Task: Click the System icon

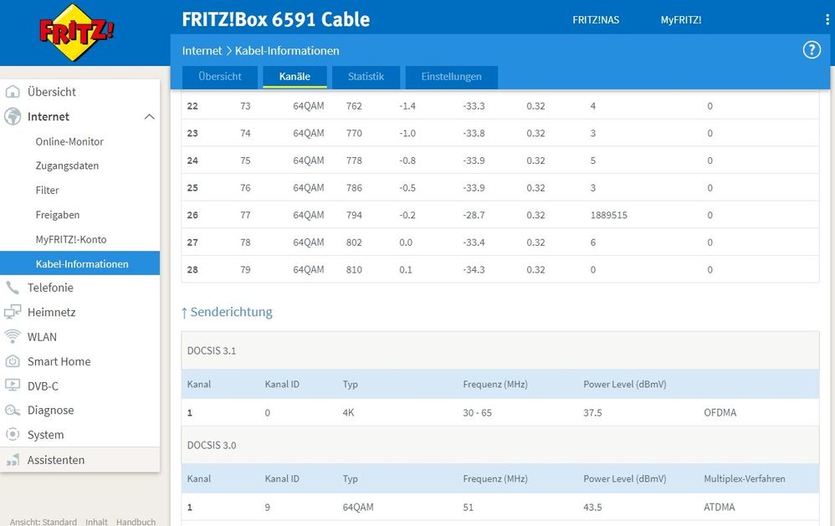Action: (x=13, y=434)
